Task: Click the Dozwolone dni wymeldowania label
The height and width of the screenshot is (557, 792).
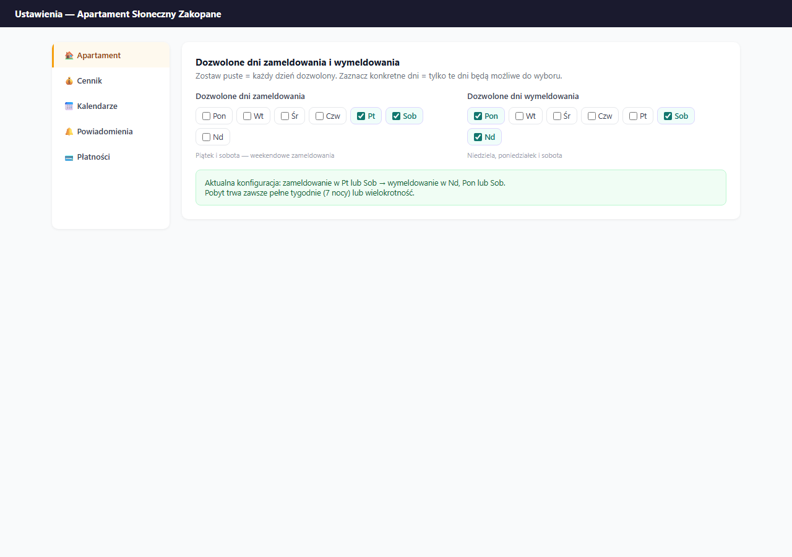Action: point(523,96)
